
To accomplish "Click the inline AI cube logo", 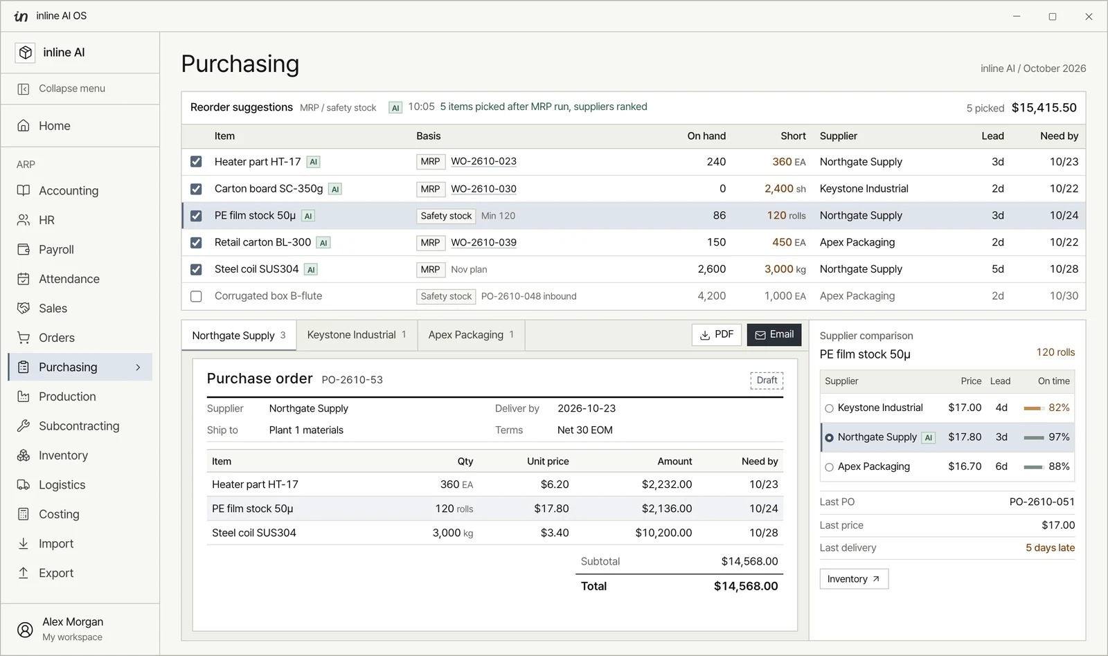I will pyautogui.click(x=26, y=53).
